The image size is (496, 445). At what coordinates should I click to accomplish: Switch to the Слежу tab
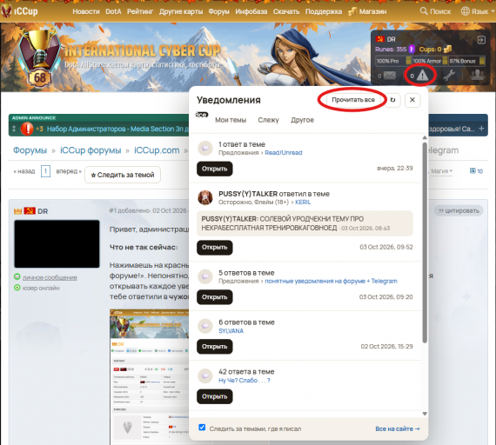click(268, 120)
